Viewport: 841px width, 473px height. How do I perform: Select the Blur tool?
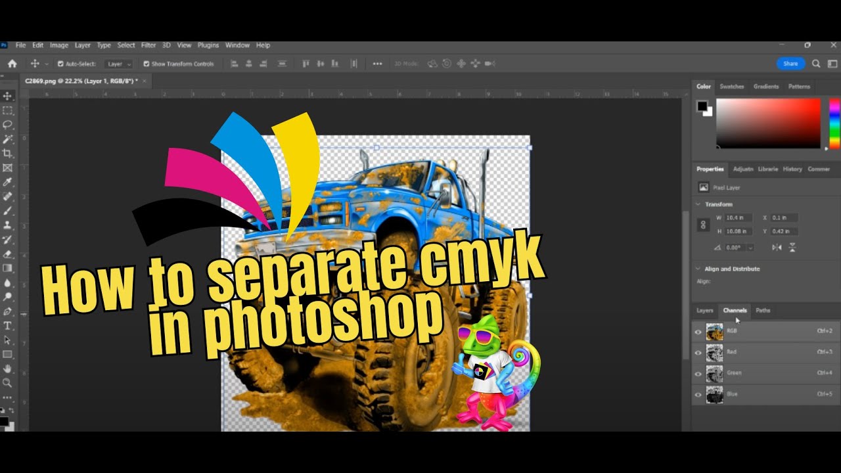coord(8,282)
